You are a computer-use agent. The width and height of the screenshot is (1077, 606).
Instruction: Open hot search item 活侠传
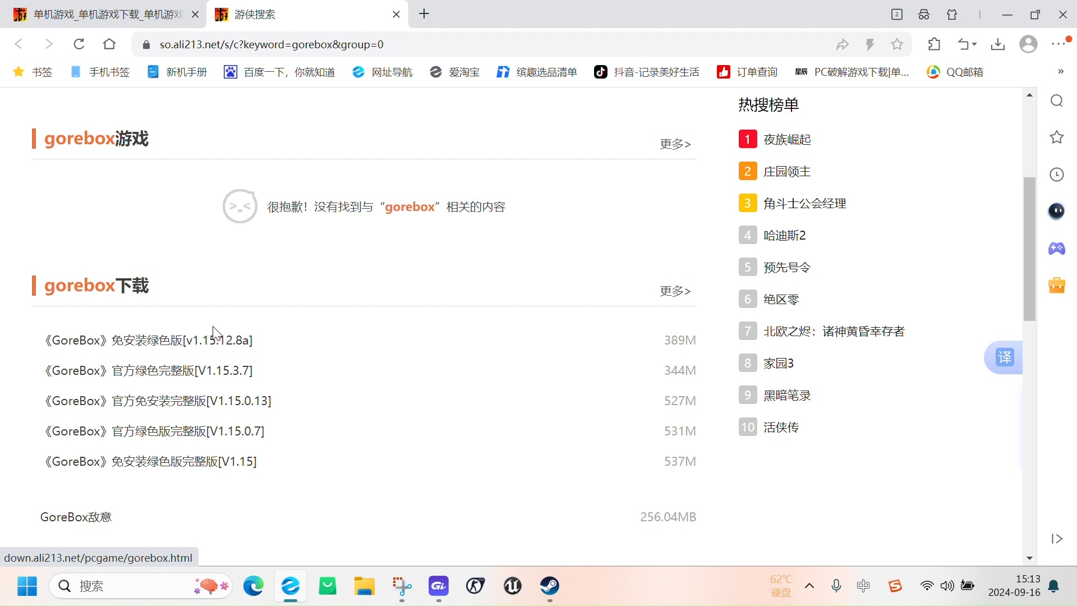(x=781, y=427)
